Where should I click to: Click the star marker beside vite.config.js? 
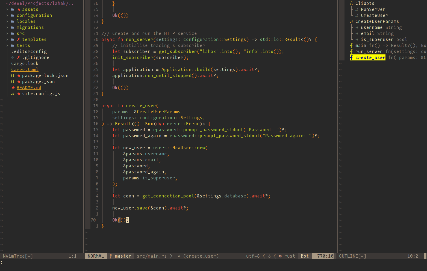pos(19,94)
